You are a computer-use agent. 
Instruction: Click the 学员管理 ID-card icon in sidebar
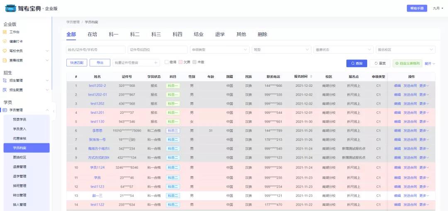tap(5, 110)
